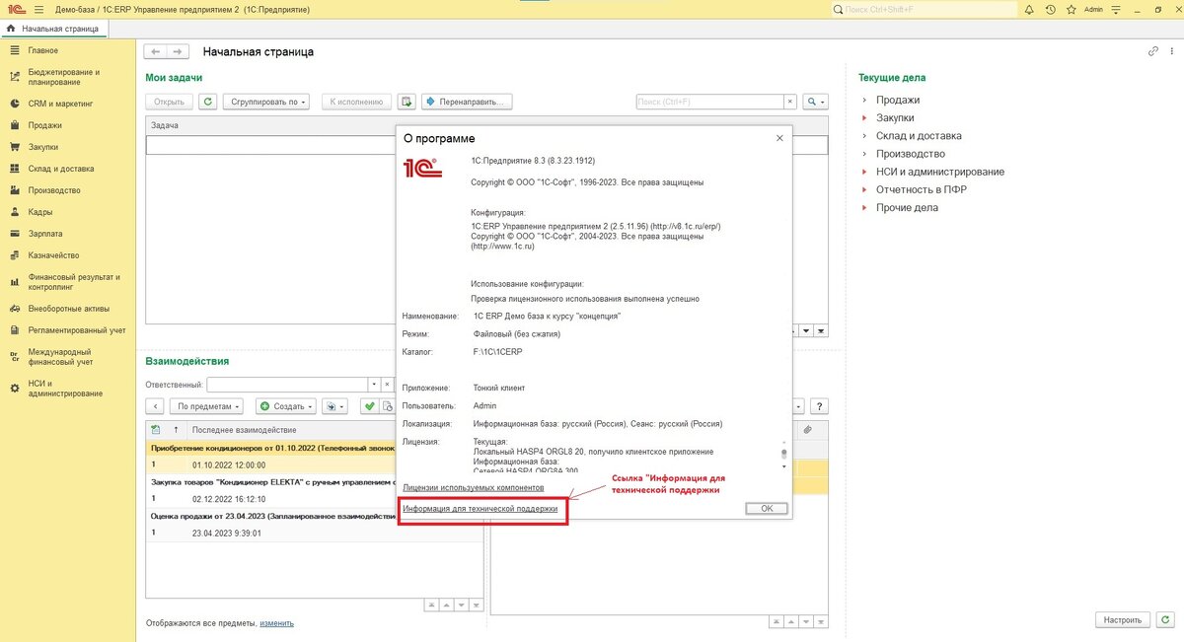Click the К исполнению button
This screenshot has width=1184, height=642.
[356, 102]
